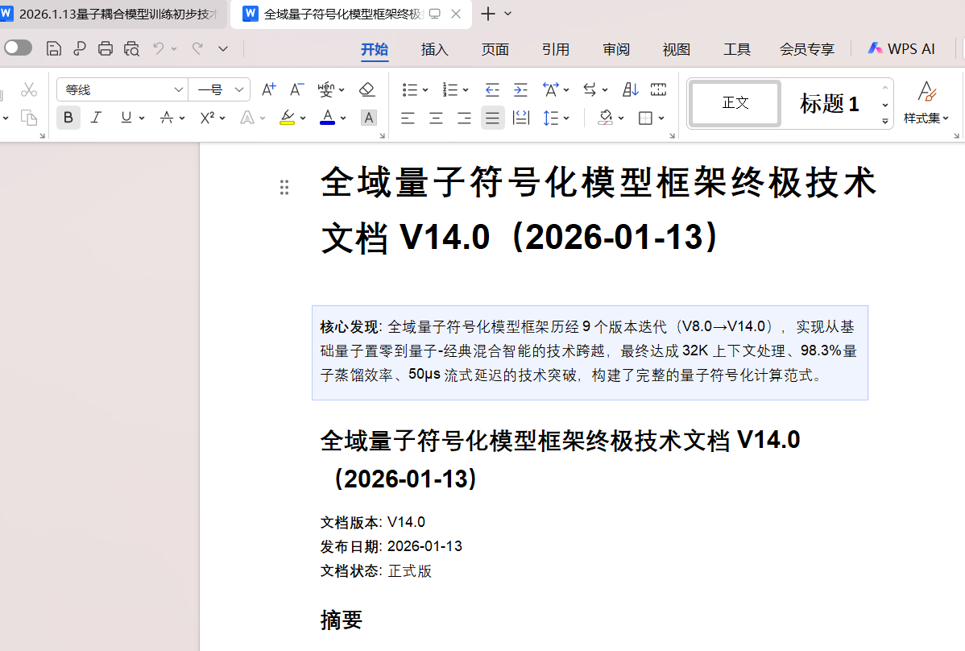Click the Cut scissors icon
Screen dimensions: 965x651
pos(29,90)
